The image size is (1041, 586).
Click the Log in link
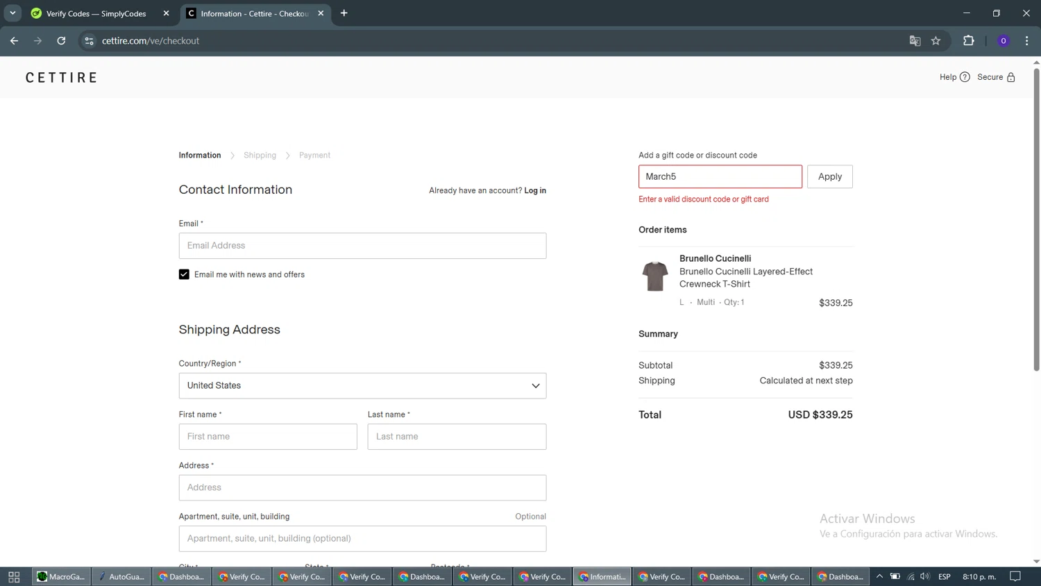tap(534, 190)
